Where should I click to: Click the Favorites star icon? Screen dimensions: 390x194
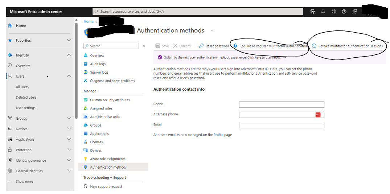10,40
